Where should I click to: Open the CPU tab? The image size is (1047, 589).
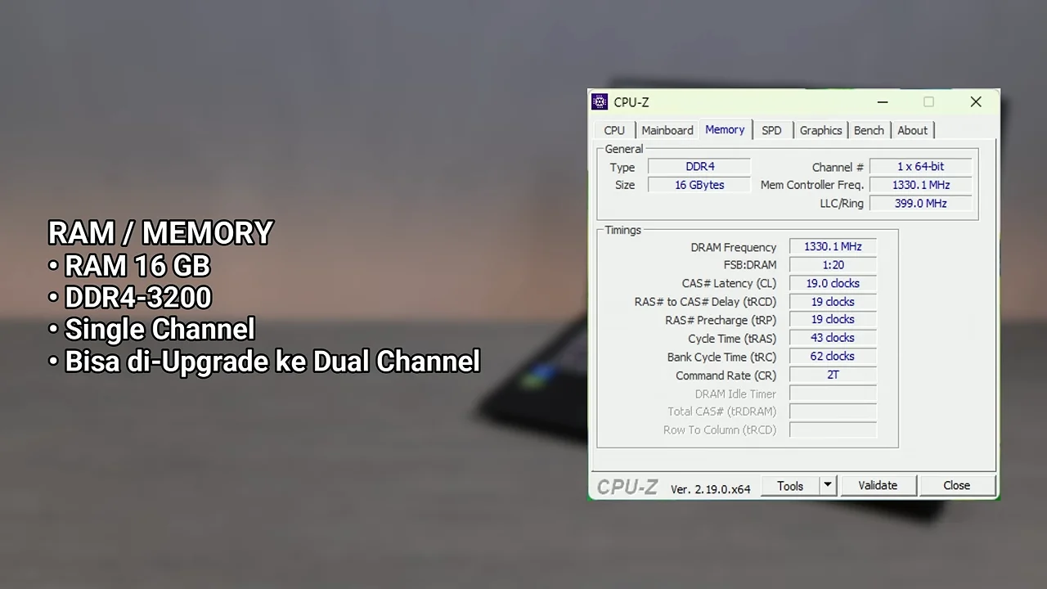pyautogui.click(x=614, y=130)
